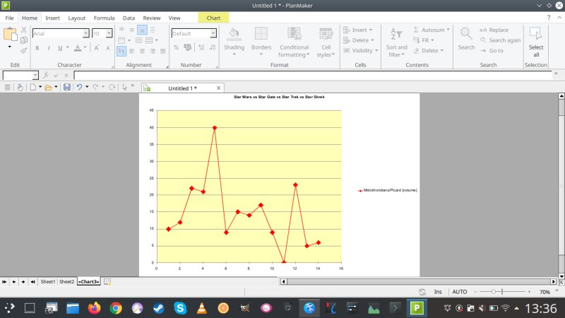Switch to the Sheet2 tab
Screen dimensions: 565x318
point(66,281)
